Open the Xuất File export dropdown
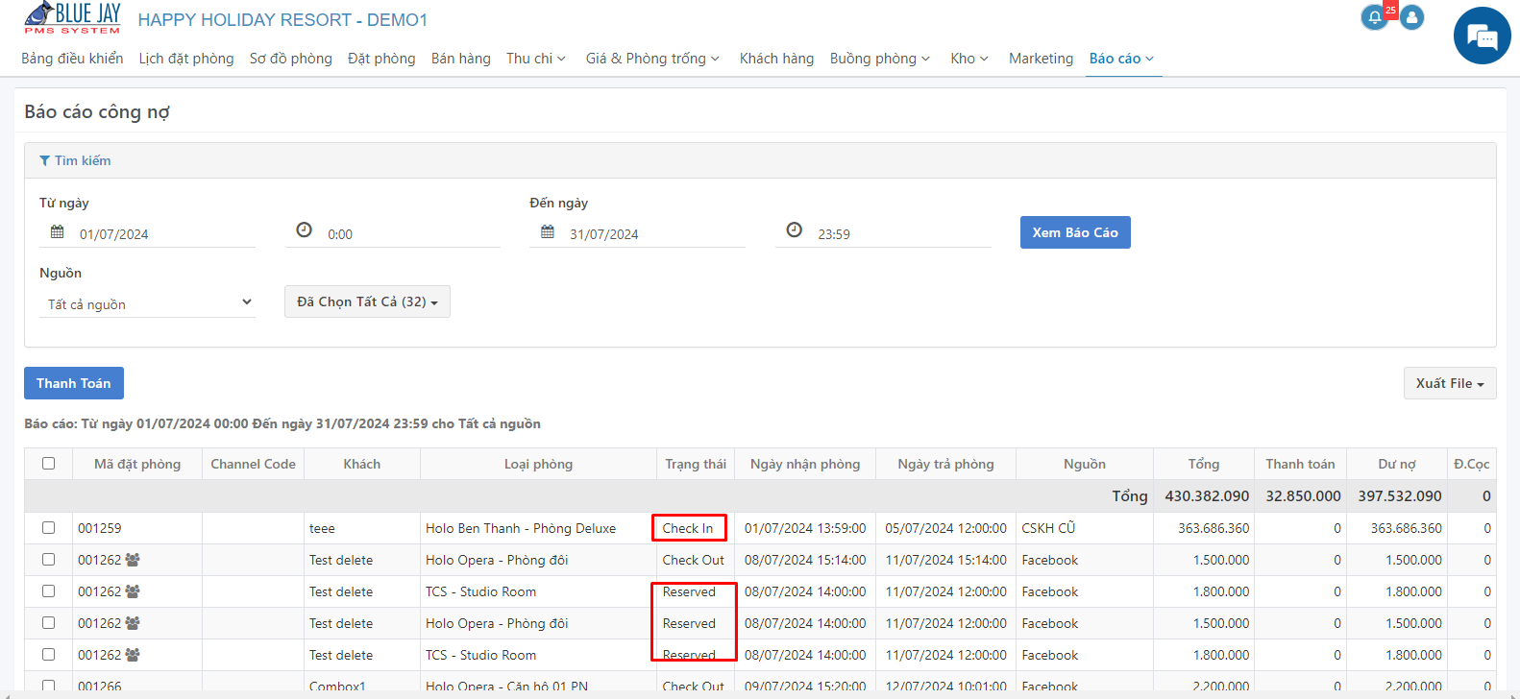Viewport: 1520px width, 699px height. pos(1450,383)
